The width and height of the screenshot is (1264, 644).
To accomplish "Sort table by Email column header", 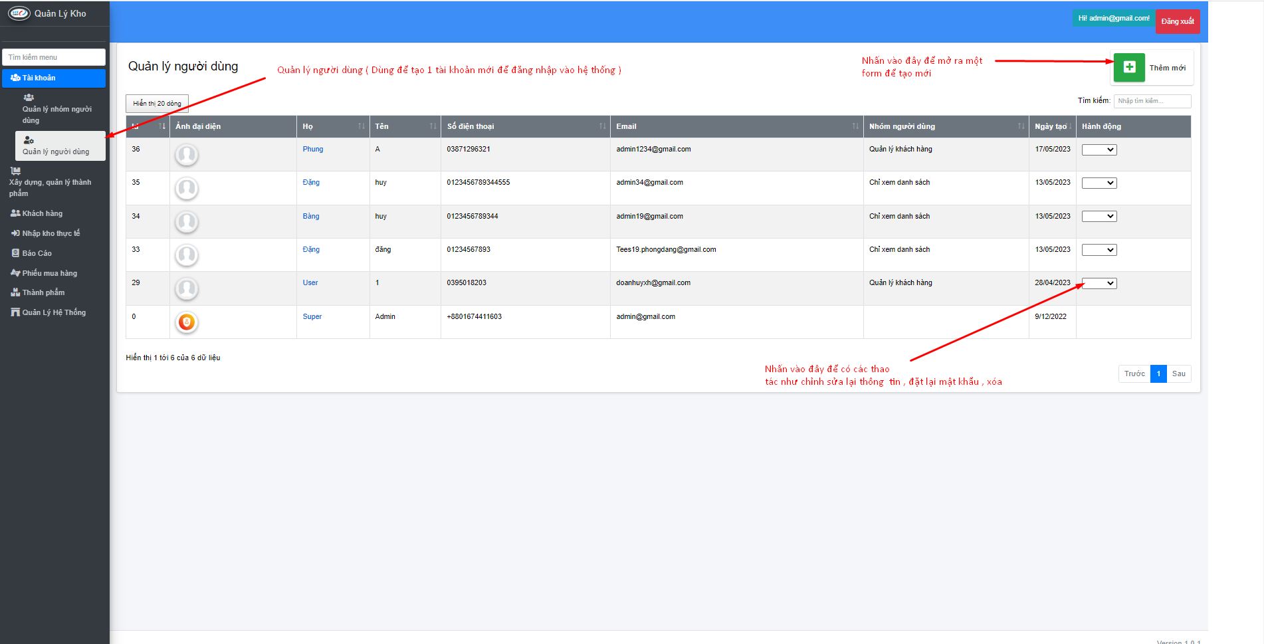I will coord(737,126).
